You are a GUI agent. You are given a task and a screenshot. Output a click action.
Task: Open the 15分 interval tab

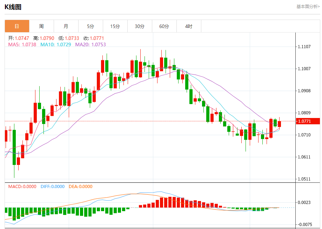pos(115,26)
